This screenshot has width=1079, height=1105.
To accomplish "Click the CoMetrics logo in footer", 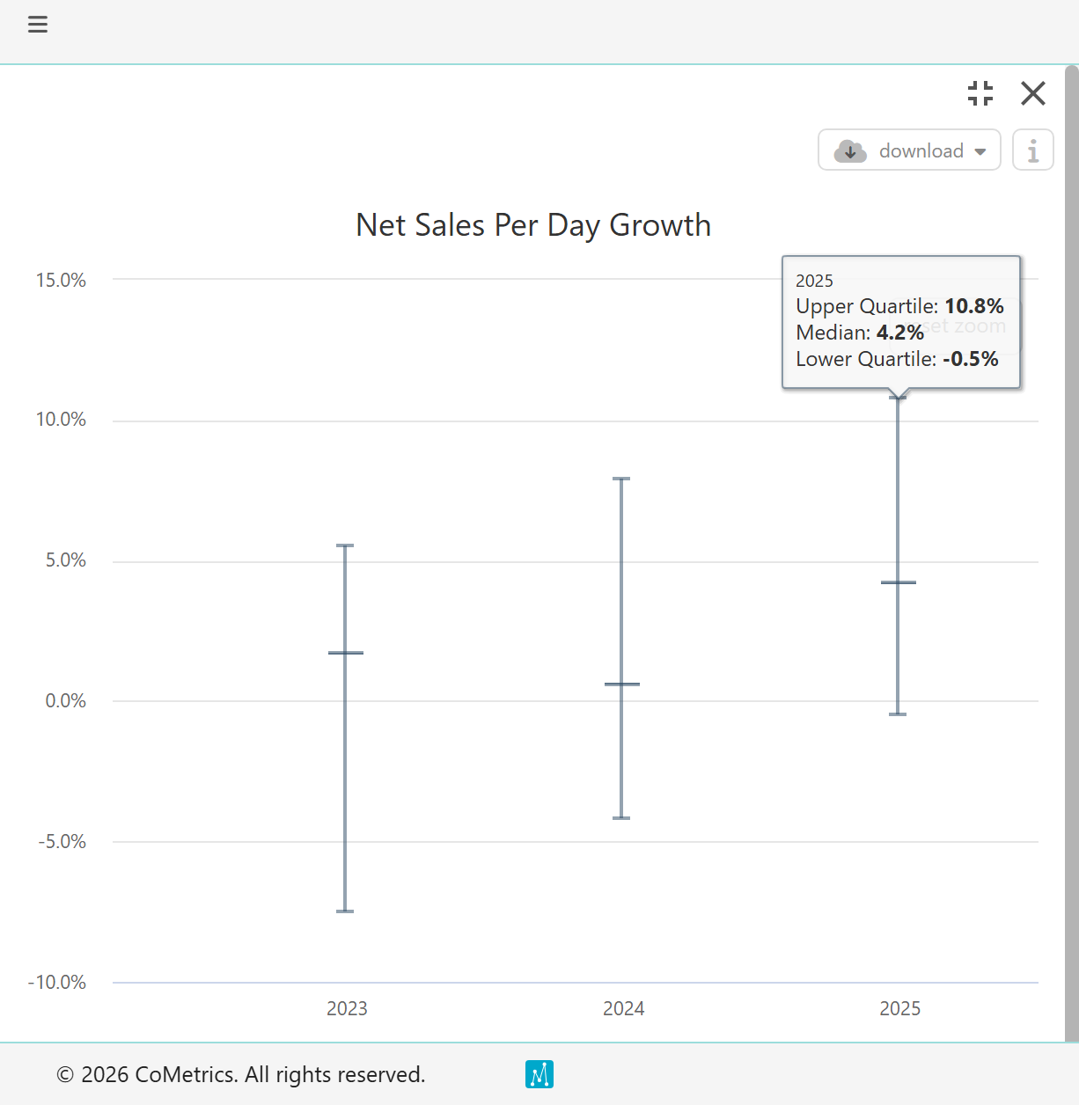I will [x=539, y=1074].
